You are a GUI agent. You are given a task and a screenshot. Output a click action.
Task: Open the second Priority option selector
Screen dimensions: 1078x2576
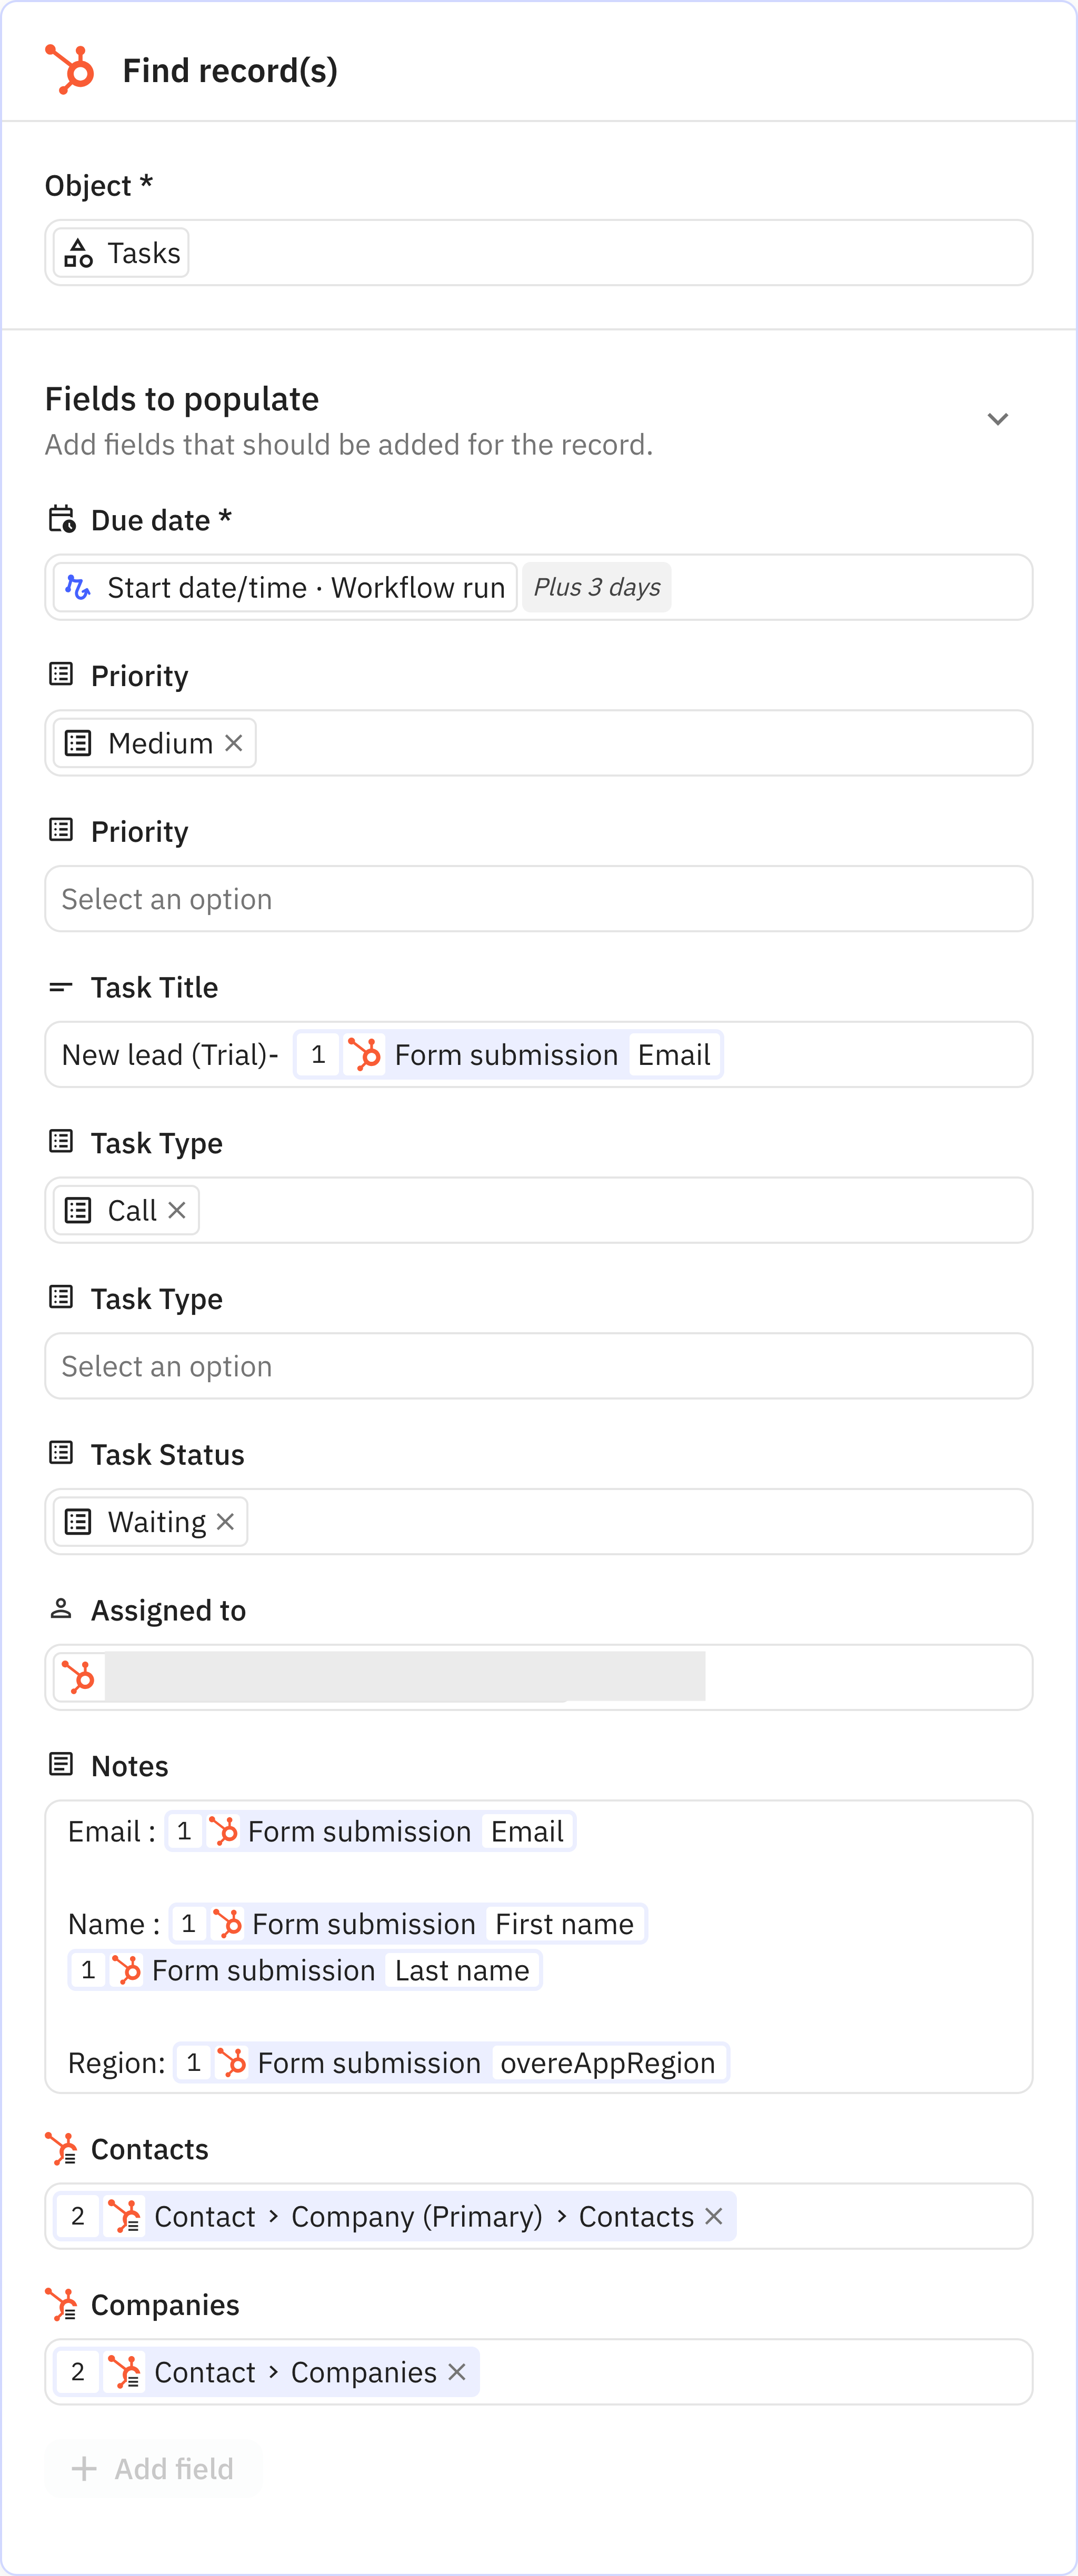click(x=538, y=899)
